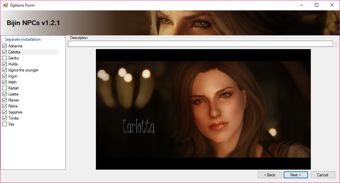
Task: Click the Description scroll down arrow
Action: click(336, 45)
